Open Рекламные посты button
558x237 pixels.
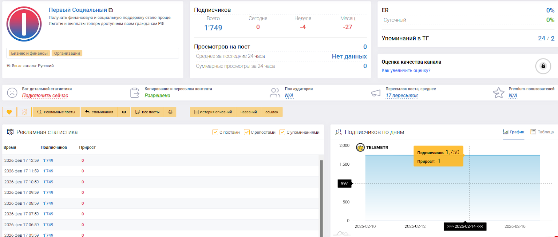tap(56, 112)
